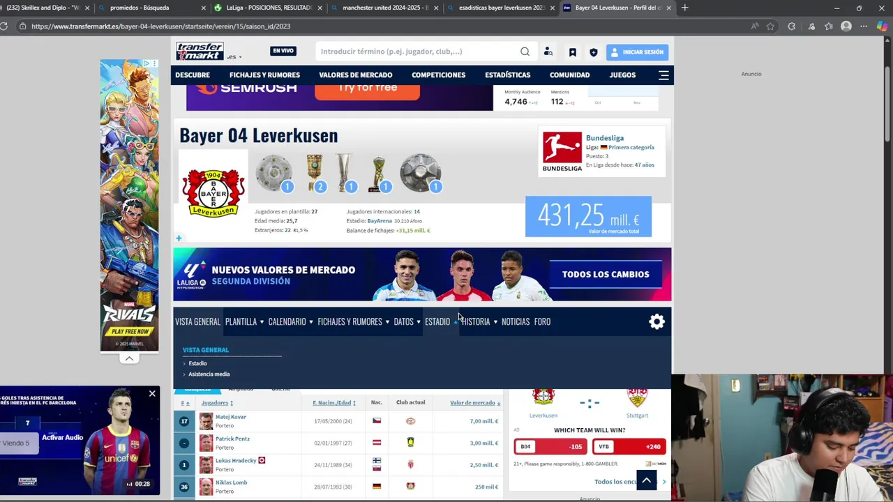Click PSV club icon in Matej Kovar row
This screenshot has height=502, width=893.
(x=410, y=421)
